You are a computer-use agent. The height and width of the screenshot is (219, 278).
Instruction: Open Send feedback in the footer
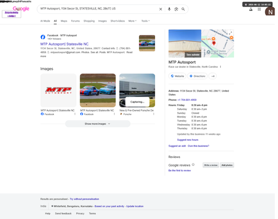63,213
